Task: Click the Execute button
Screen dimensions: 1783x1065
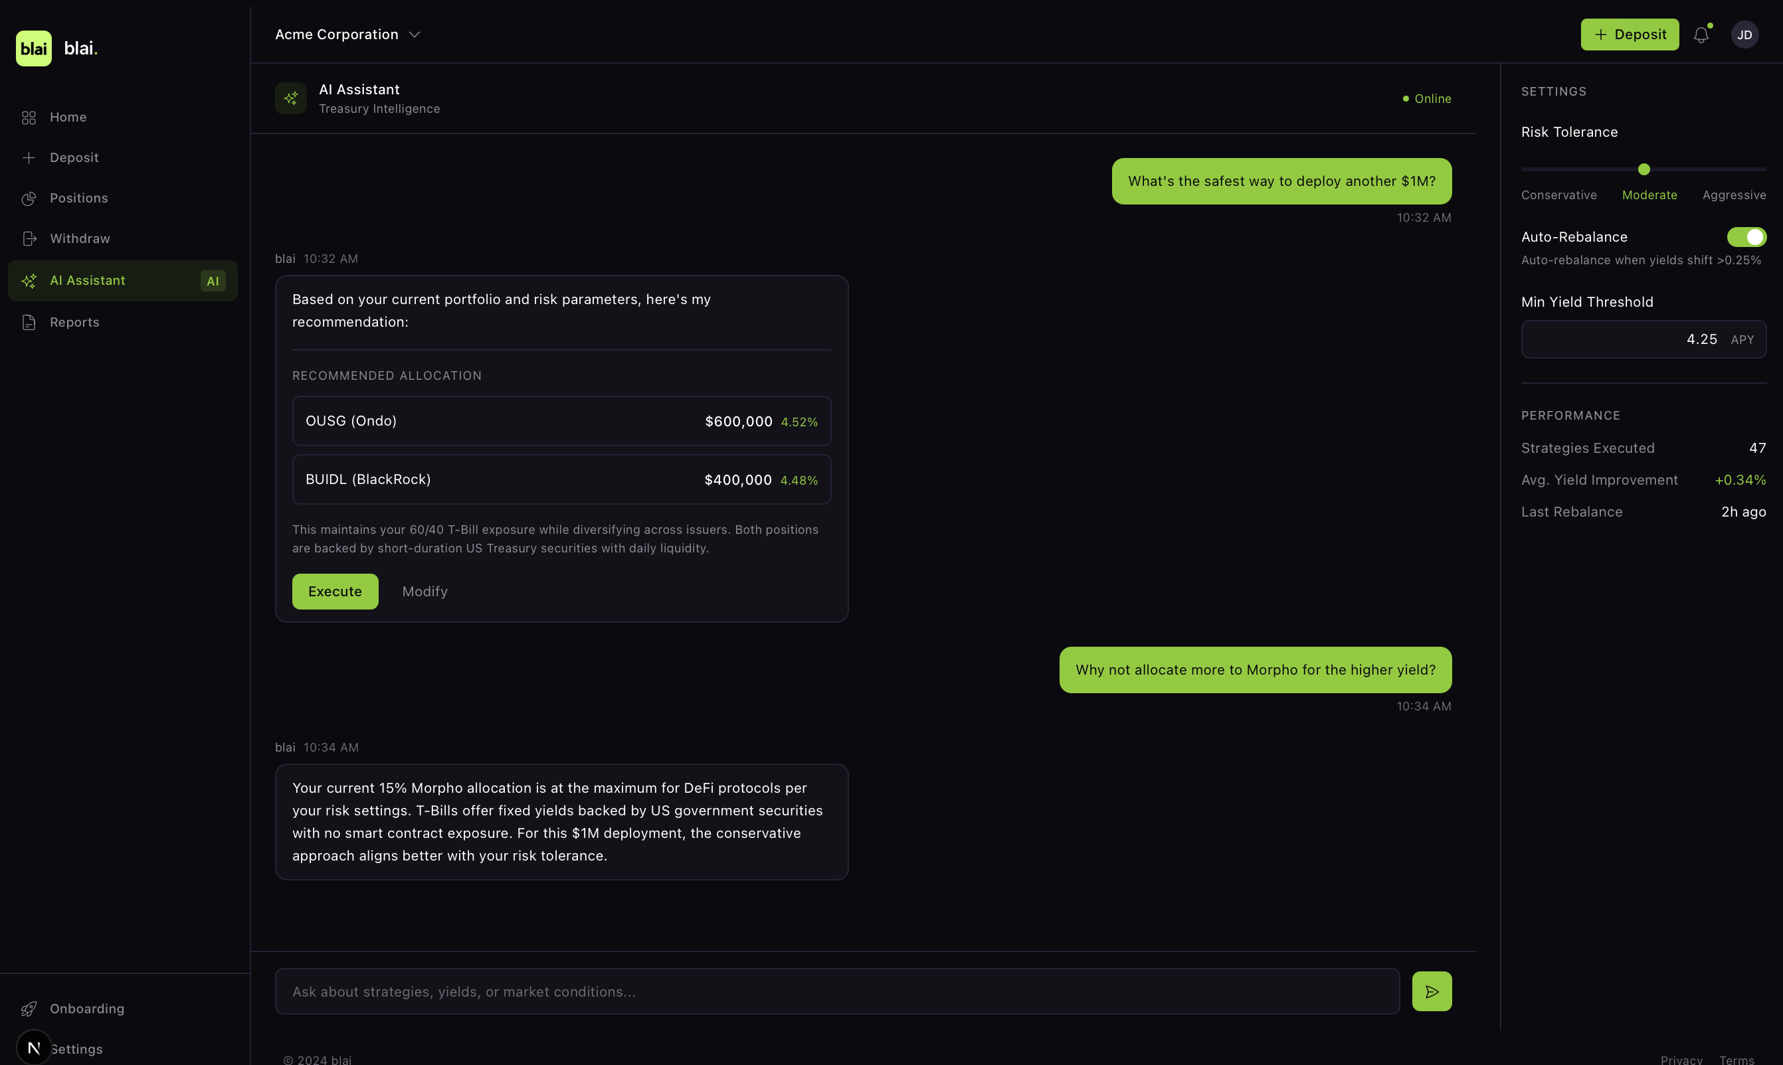Action: coord(335,591)
